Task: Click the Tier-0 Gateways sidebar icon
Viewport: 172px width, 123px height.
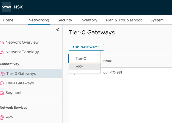Action: tap(2, 74)
